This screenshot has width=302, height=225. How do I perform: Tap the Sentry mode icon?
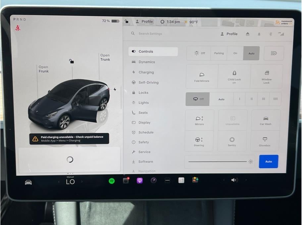coord(232,141)
